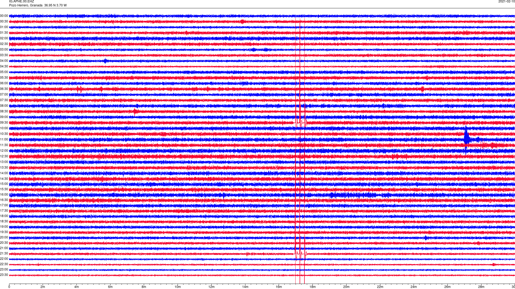Select the 08:30 trace time label
Viewport: 515px width, 289px height.
(x=4, y=112)
